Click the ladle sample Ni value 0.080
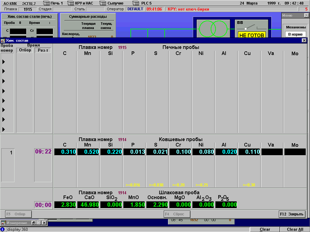This screenshot has width=310, height=232. [x=203, y=152]
